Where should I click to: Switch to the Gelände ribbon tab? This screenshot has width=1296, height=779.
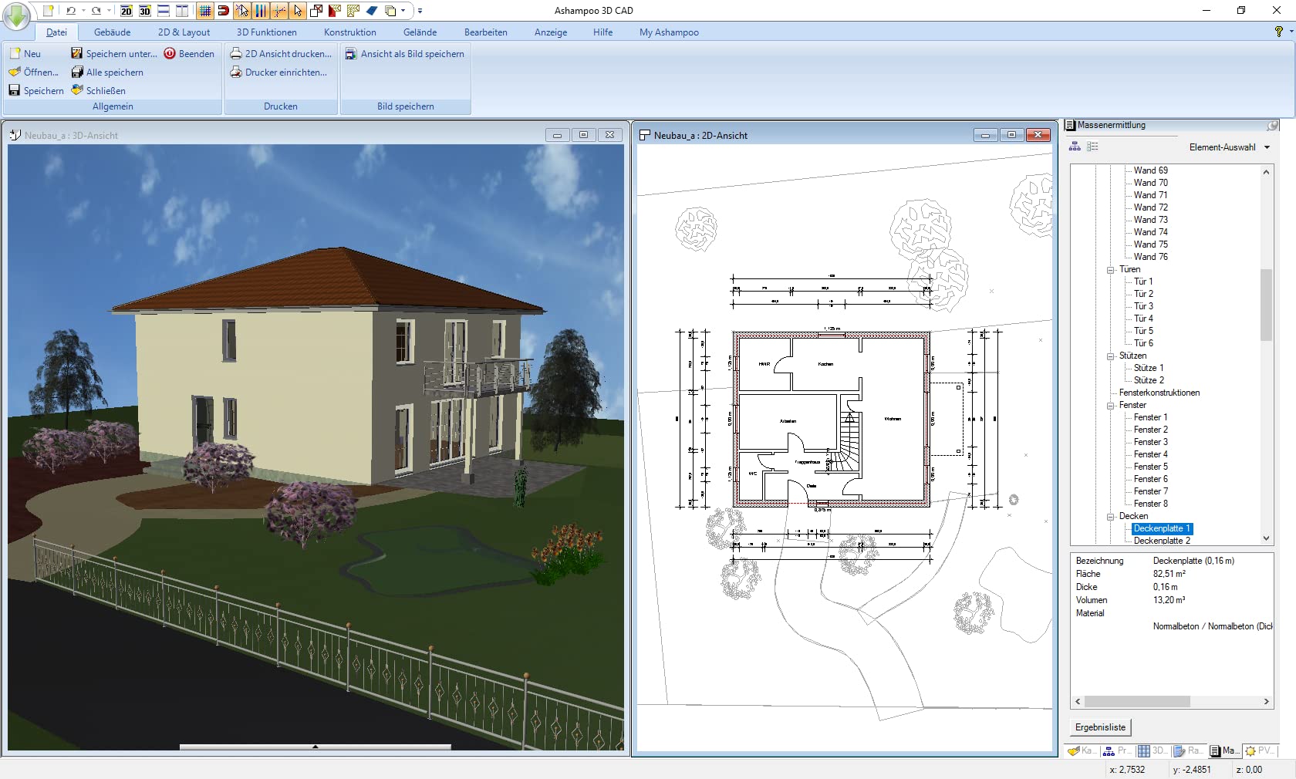click(420, 32)
